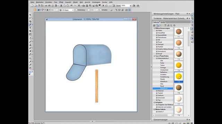Select the Metallisch category row
This screenshot has height=124, width=222.
163,82
